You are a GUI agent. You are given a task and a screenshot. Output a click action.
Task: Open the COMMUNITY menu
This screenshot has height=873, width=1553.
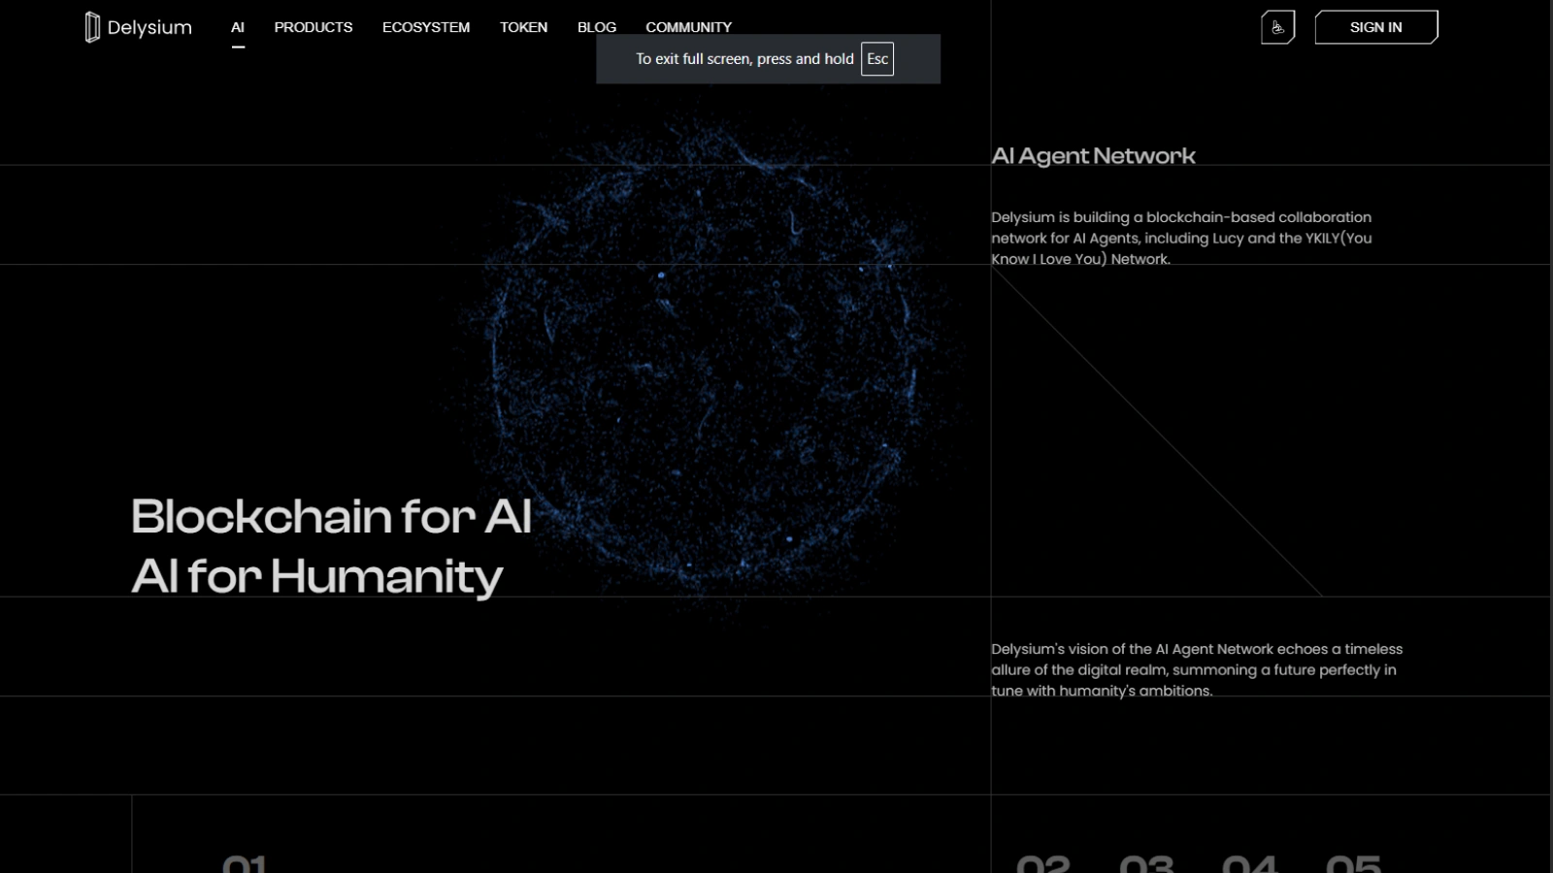tap(689, 27)
